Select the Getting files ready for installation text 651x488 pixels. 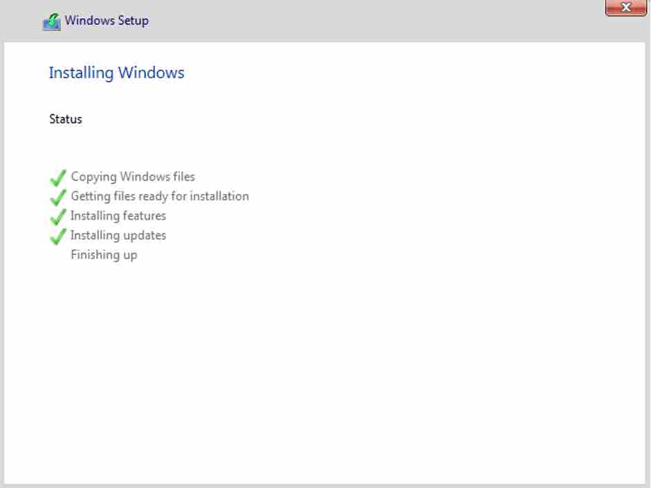click(x=160, y=196)
